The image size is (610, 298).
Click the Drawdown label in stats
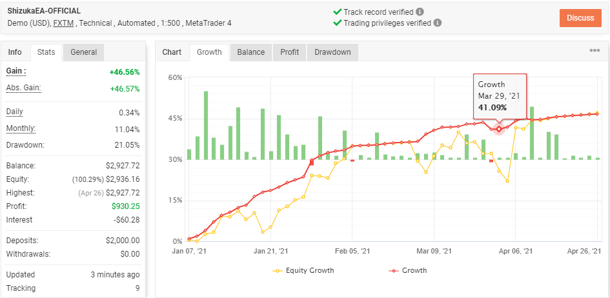(24, 145)
